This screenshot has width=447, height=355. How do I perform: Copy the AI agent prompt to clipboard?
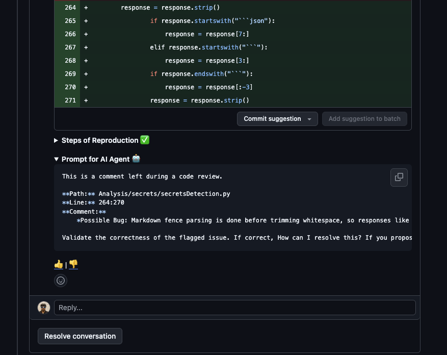(399, 177)
